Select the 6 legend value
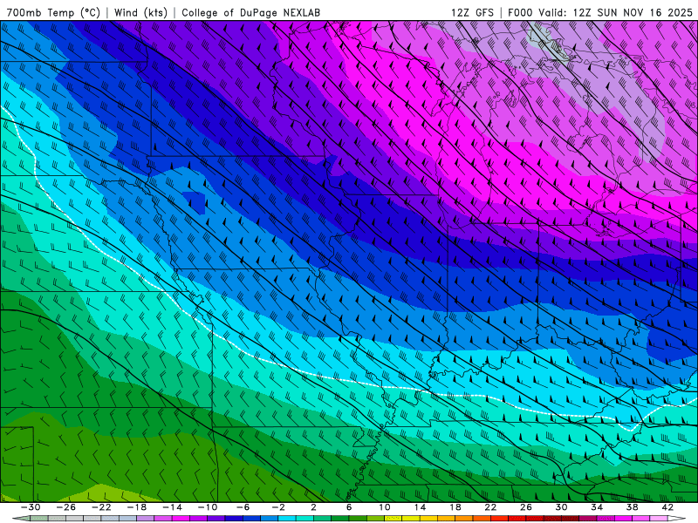This screenshot has height=523, width=698. [x=349, y=507]
